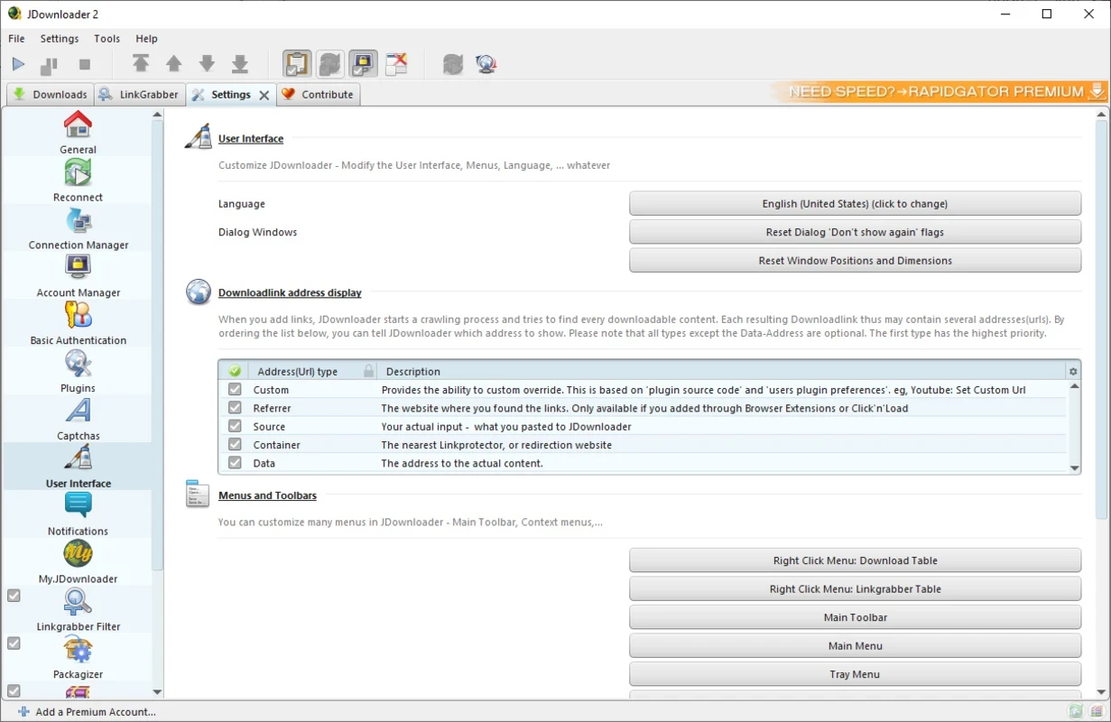Open Connection Manager in sidebar

[78, 228]
